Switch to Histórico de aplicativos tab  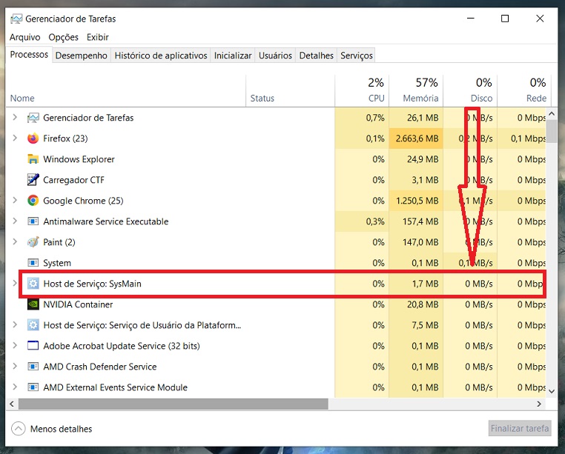pos(161,56)
